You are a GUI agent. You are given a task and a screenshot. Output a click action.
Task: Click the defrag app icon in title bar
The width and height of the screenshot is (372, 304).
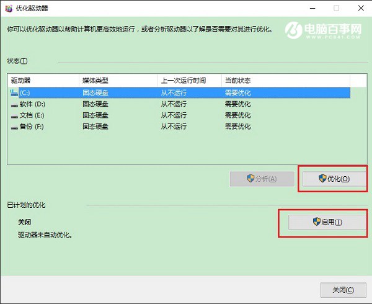coord(9,9)
